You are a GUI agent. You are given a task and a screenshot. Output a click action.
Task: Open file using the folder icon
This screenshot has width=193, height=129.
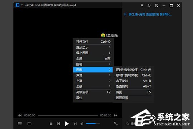pyautogui.click(x=29, y=124)
